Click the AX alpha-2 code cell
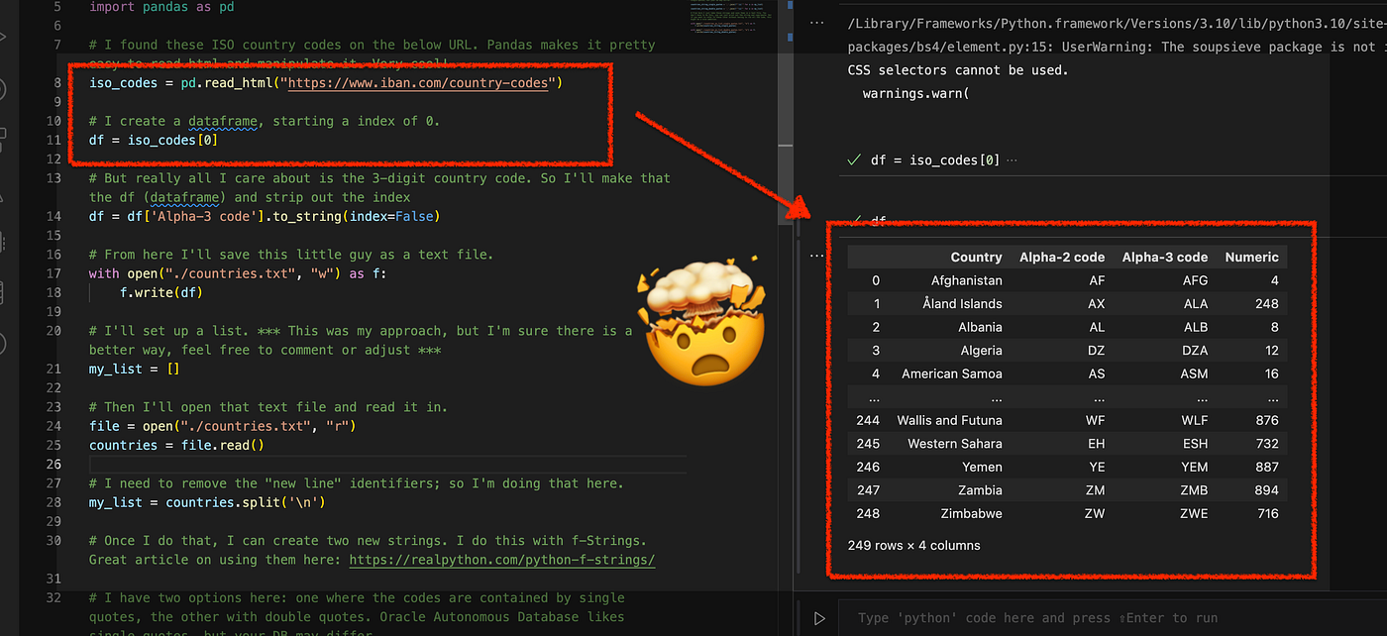The width and height of the screenshot is (1387, 636). tap(1096, 304)
